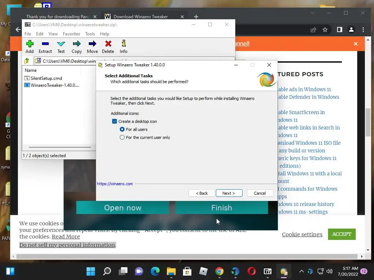This screenshot has height=280, width=374.
Task: Switch to Download Winaero Tweaker tab
Action: pyautogui.click(x=141, y=17)
